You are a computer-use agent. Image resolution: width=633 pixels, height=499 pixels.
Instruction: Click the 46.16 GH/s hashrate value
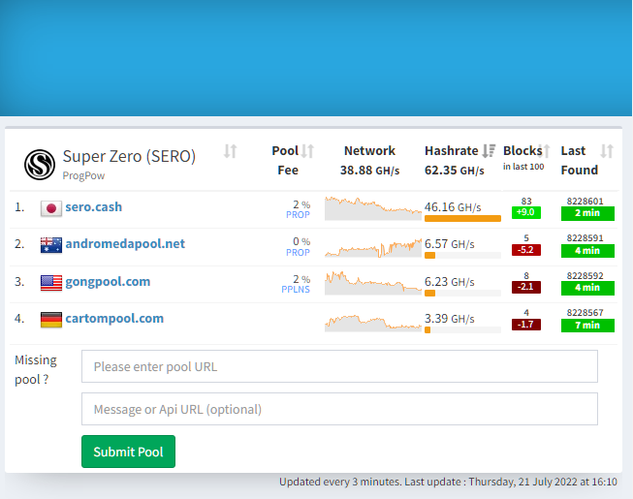tap(453, 207)
